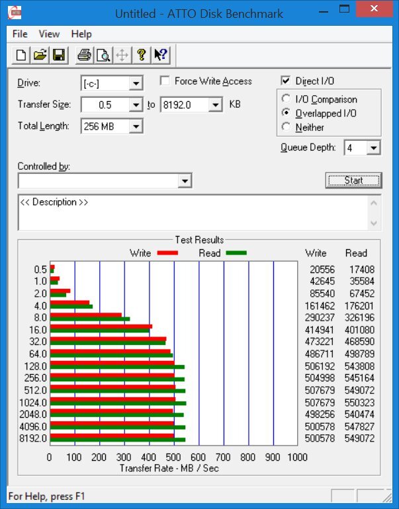Click the Description scrollbar up arrow

[x=374, y=203]
